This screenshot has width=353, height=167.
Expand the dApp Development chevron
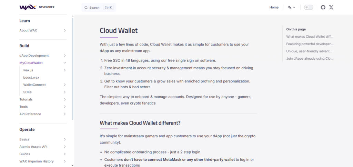(64, 56)
